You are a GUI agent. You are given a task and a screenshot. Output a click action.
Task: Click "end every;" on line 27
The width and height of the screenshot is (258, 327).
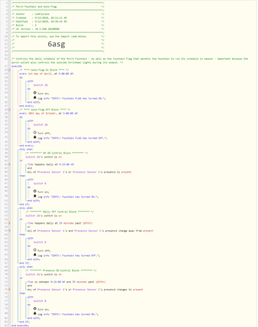pyautogui.click(x=26, y=106)
